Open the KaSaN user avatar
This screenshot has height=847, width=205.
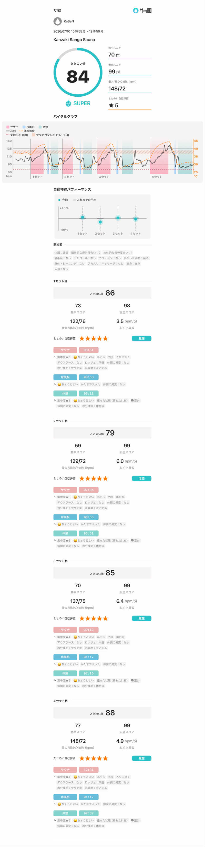click(x=57, y=21)
